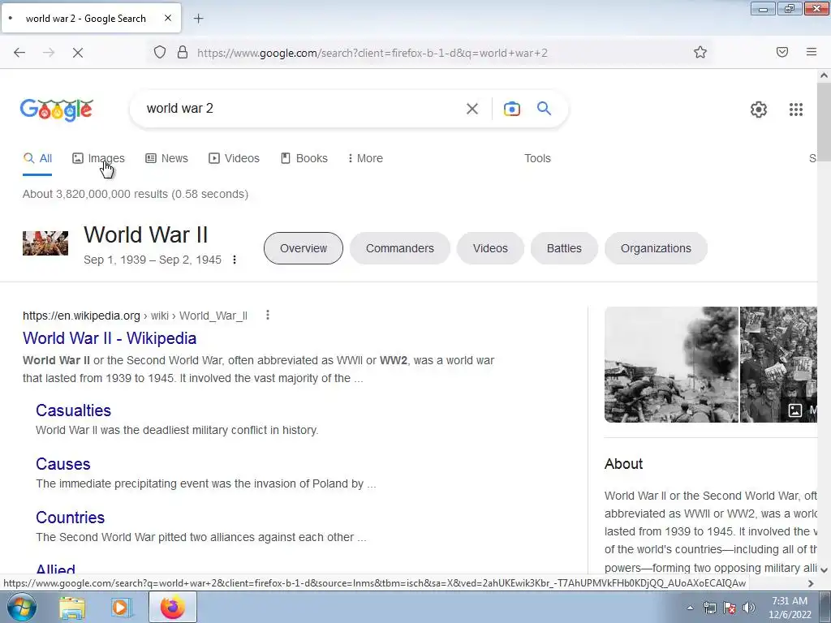Close the world war 2 Google Search tab
Screen dimensions: 831x623
coord(168,18)
